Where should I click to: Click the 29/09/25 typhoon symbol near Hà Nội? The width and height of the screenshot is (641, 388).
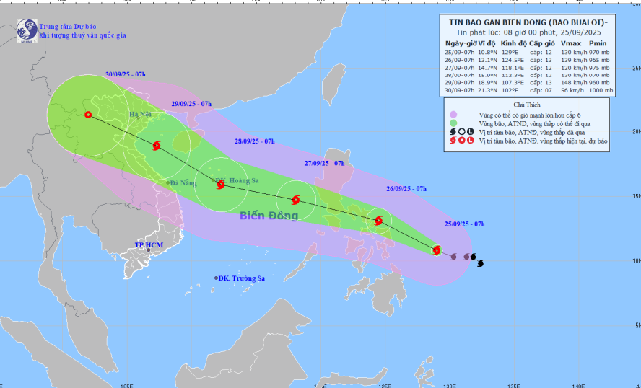(157, 146)
